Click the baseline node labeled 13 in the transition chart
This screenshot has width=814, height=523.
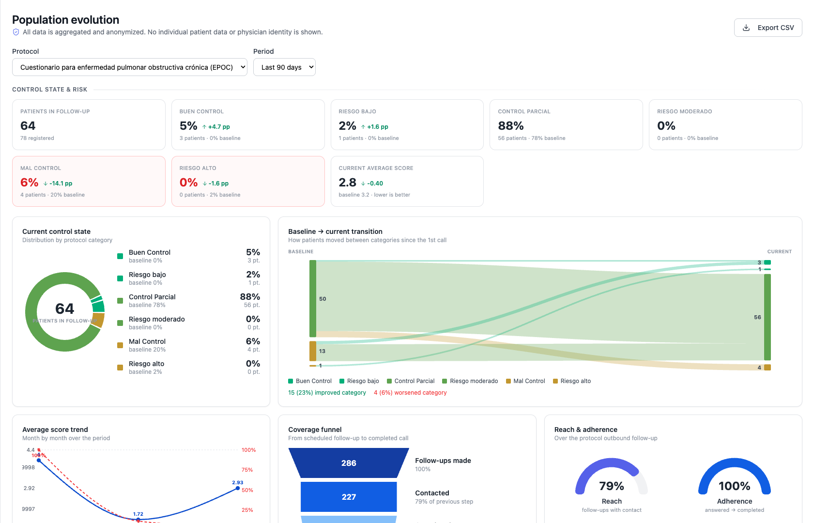click(x=313, y=351)
